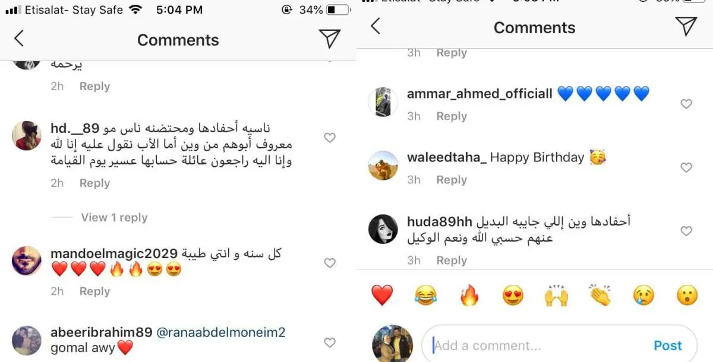Insert the heart-eyes emoji reaction
Viewport: 713px width, 362px height.
pyautogui.click(x=513, y=295)
